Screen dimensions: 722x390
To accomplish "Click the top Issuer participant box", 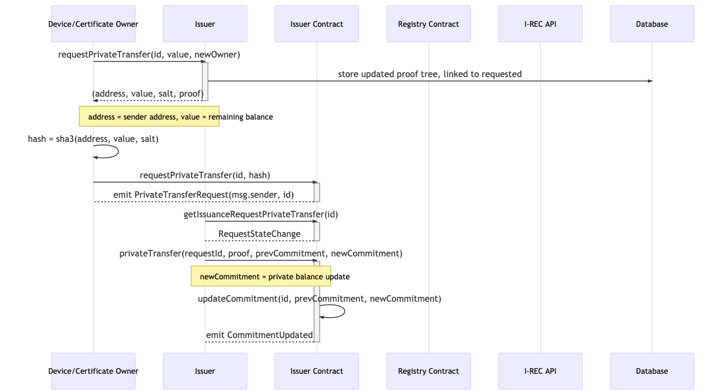I will (205, 24).
